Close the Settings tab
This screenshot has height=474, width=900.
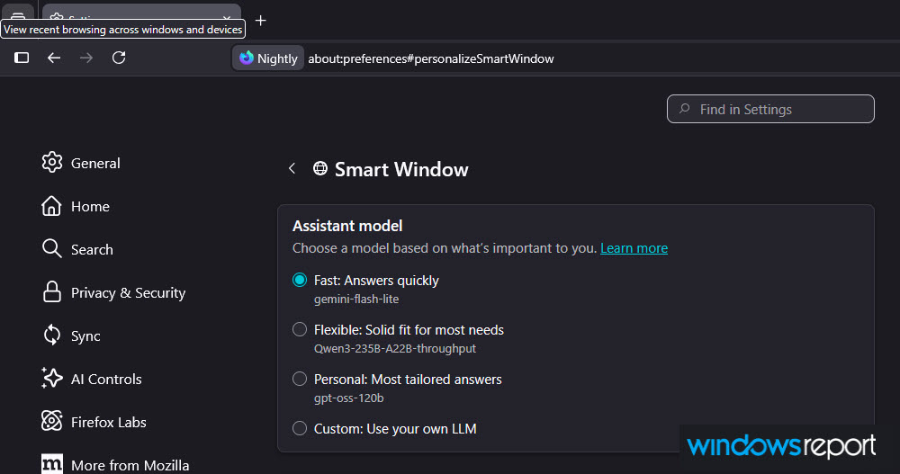pos(227,17)
